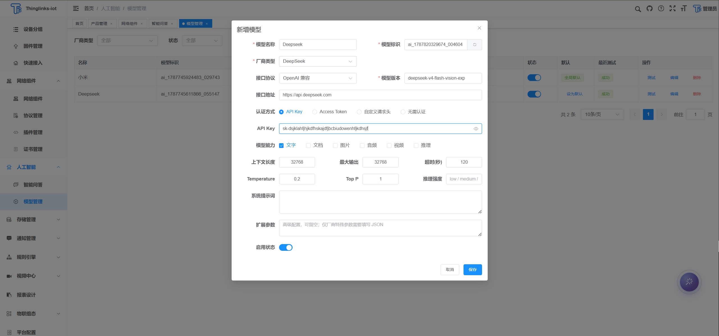Open 平台配置 in the sidebar
The image size is (719, 336).
point(34,332)
